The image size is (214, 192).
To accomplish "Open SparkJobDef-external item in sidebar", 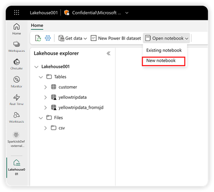I will pos(16,140).
